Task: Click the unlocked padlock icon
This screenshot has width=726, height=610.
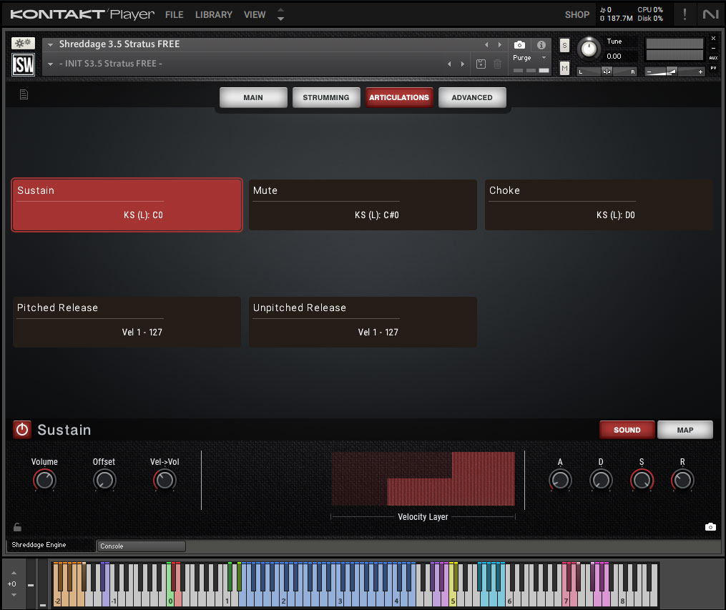Action: [x=17, y=527]
